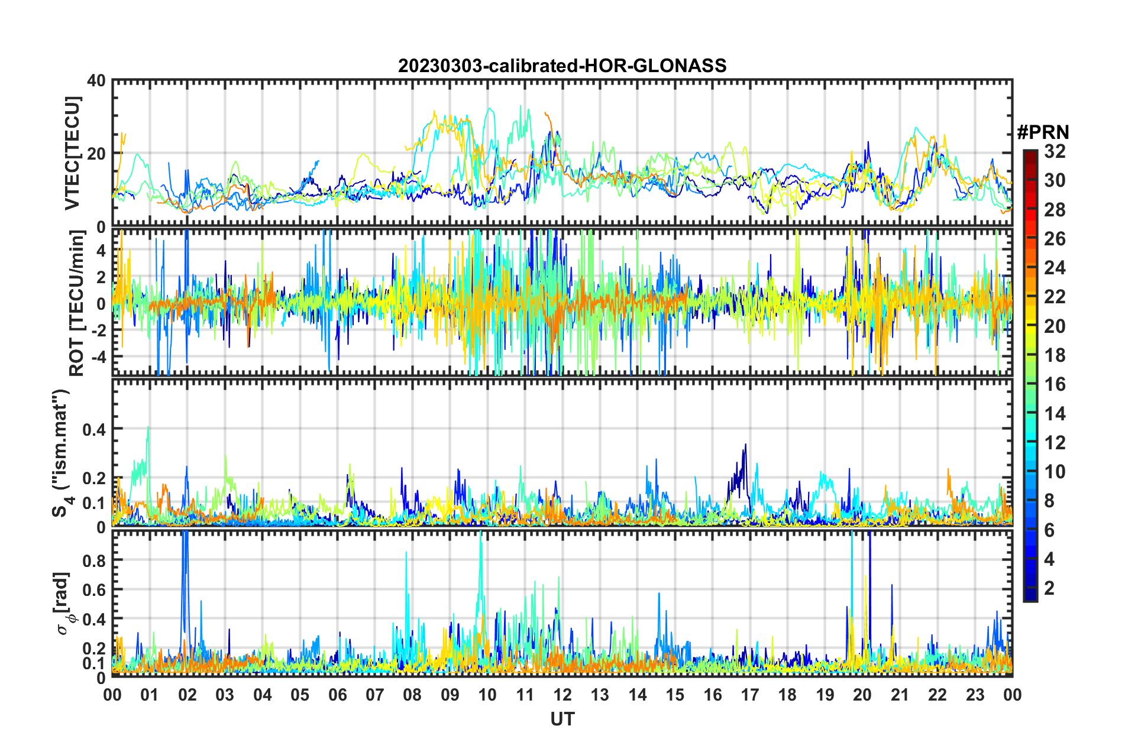The height and width of the screenshot is (752, 1125).
Task: Click colorbar tick label 12
Action: tap(1055, 443)
